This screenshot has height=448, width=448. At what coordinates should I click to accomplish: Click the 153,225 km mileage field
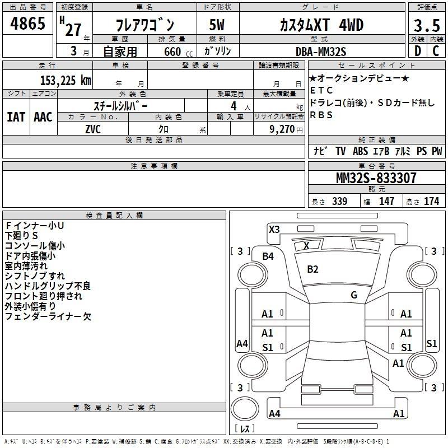[66, 80]
